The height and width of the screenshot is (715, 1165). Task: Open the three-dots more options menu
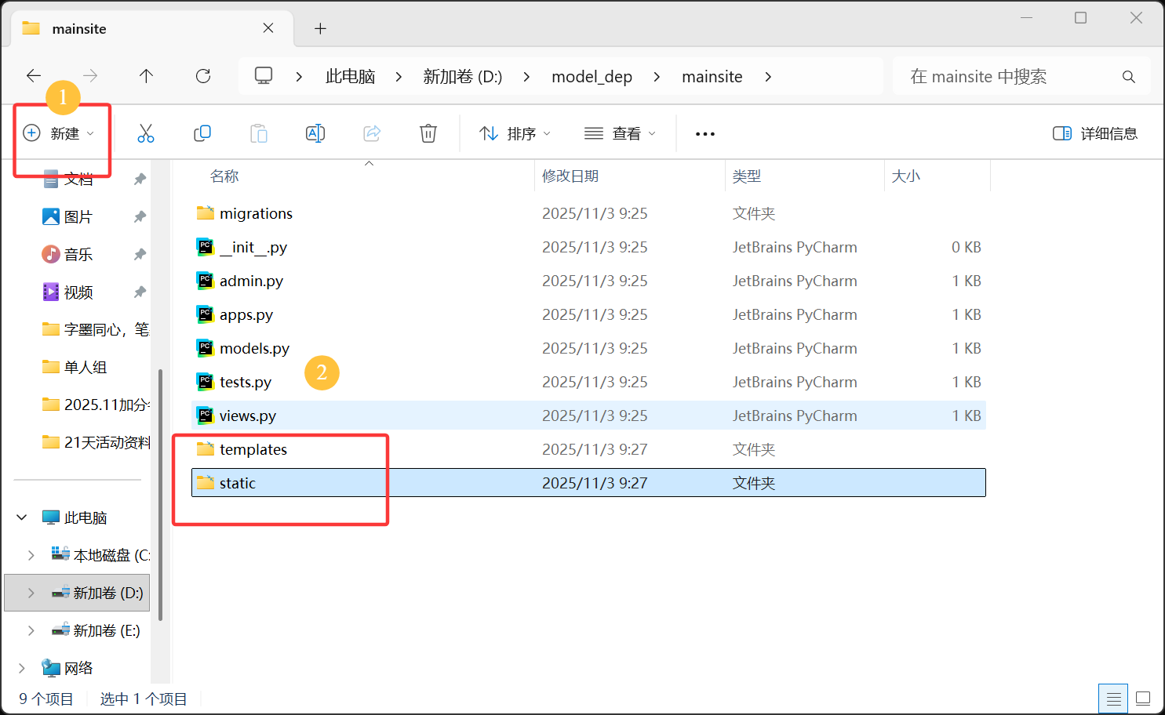coord(704,134)
